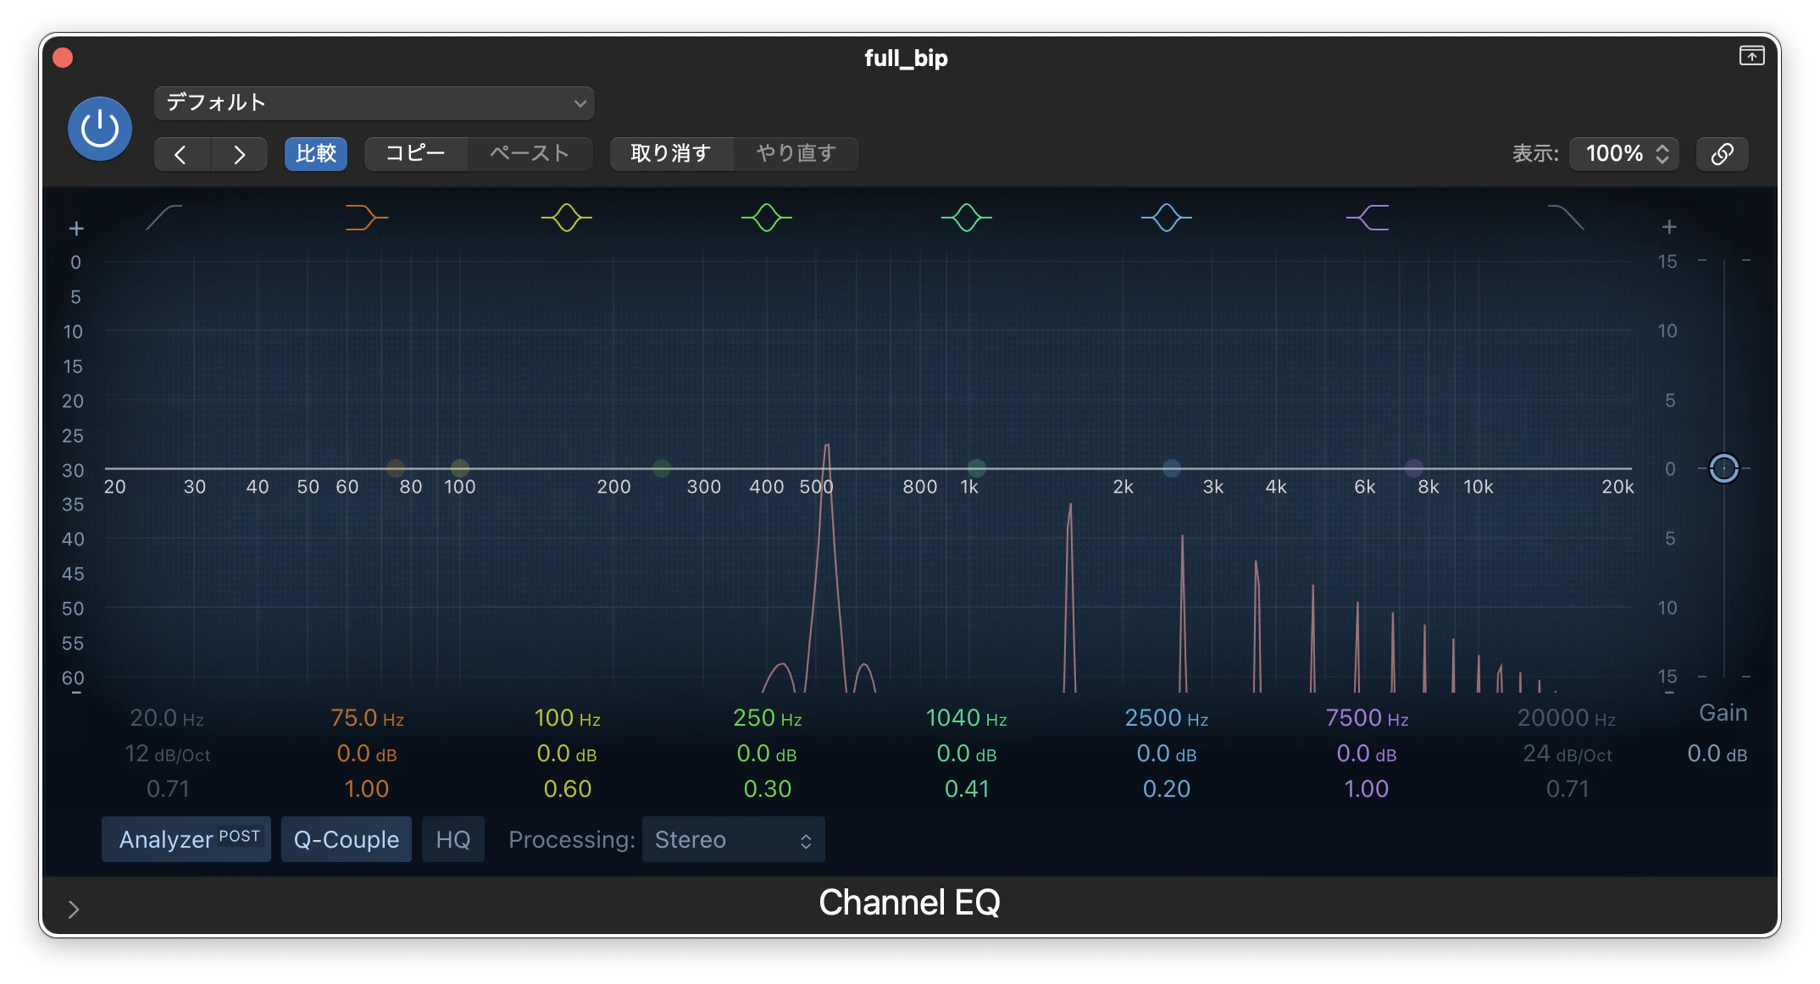
Task: Click the 0.41 Q value
Action: tap(967, 789)
